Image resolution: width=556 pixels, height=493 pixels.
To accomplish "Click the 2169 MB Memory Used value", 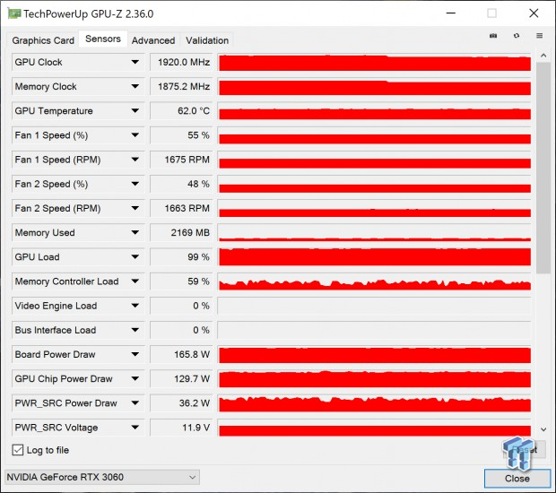I will (181, 232).
